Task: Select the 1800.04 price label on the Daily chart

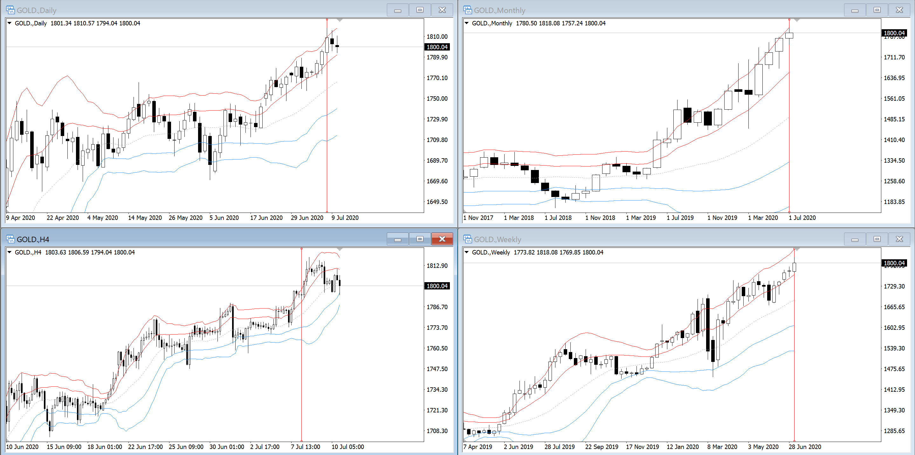Action: tap(437, 47)
